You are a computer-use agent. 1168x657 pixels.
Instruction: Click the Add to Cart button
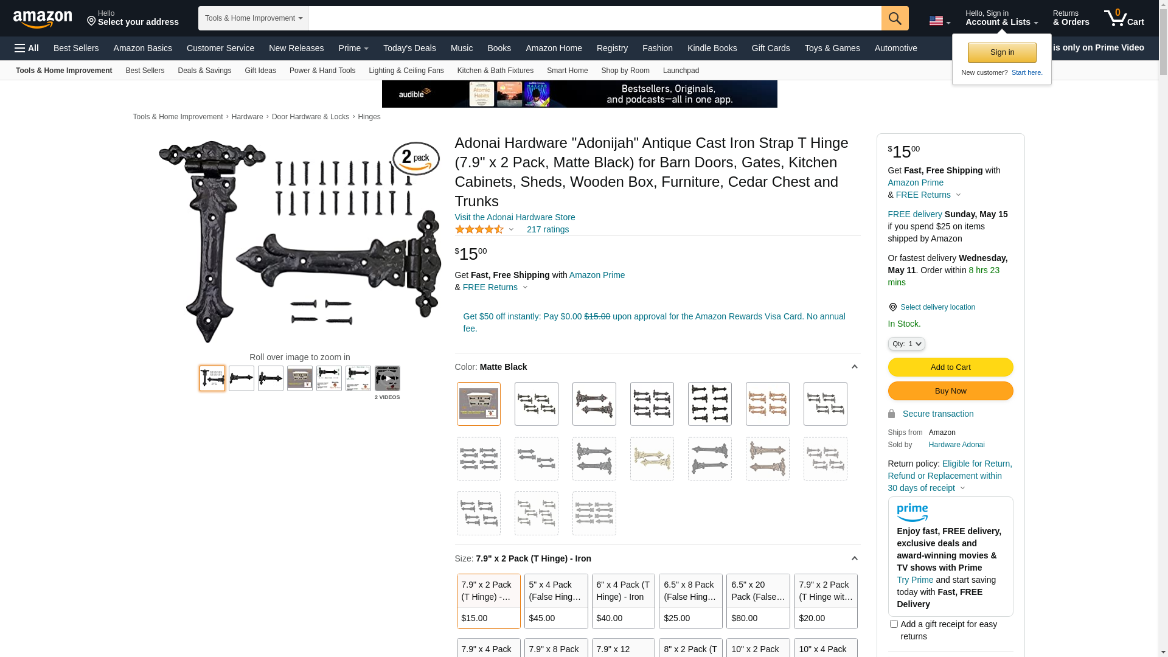950,367
